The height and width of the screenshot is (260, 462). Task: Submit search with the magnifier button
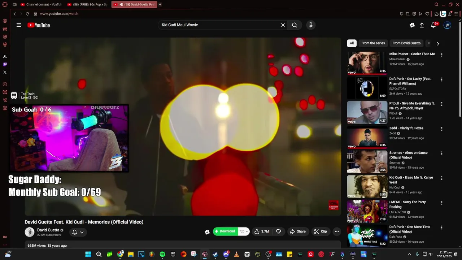pyautogui.click(x=295, y=25)
